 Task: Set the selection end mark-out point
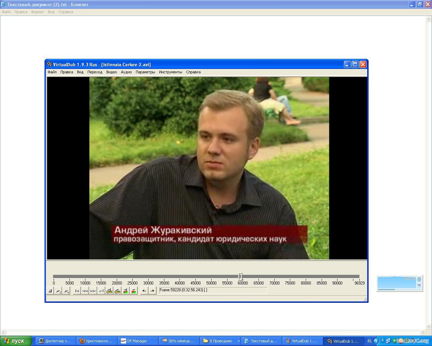tap(152, 291)
